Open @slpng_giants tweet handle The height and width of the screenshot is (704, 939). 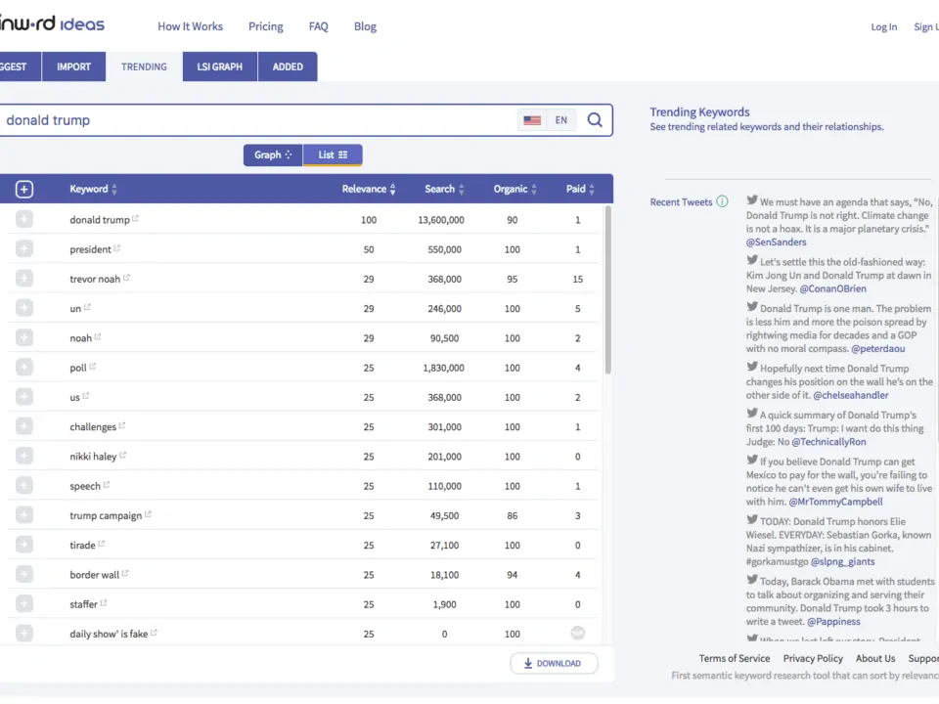pyautogui.click(x=842, y=562)
